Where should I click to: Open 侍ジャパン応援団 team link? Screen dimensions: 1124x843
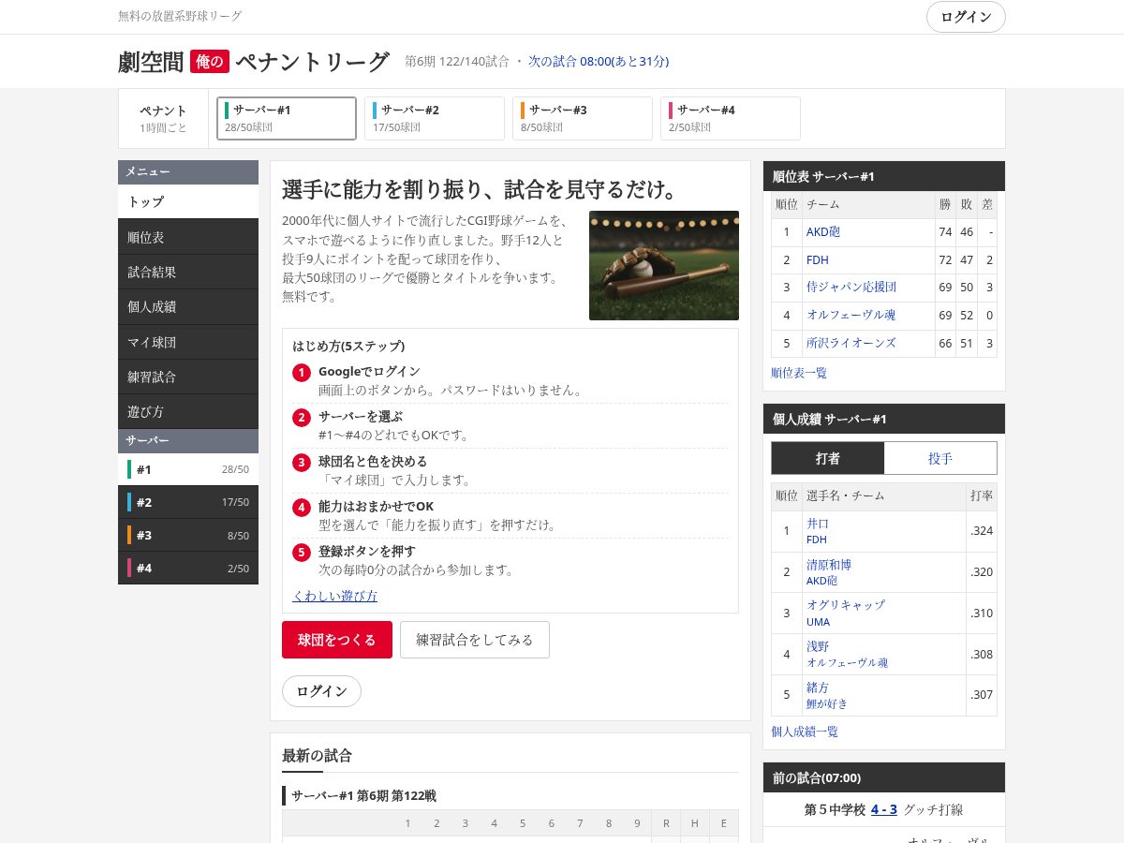[x=851, y=287]
